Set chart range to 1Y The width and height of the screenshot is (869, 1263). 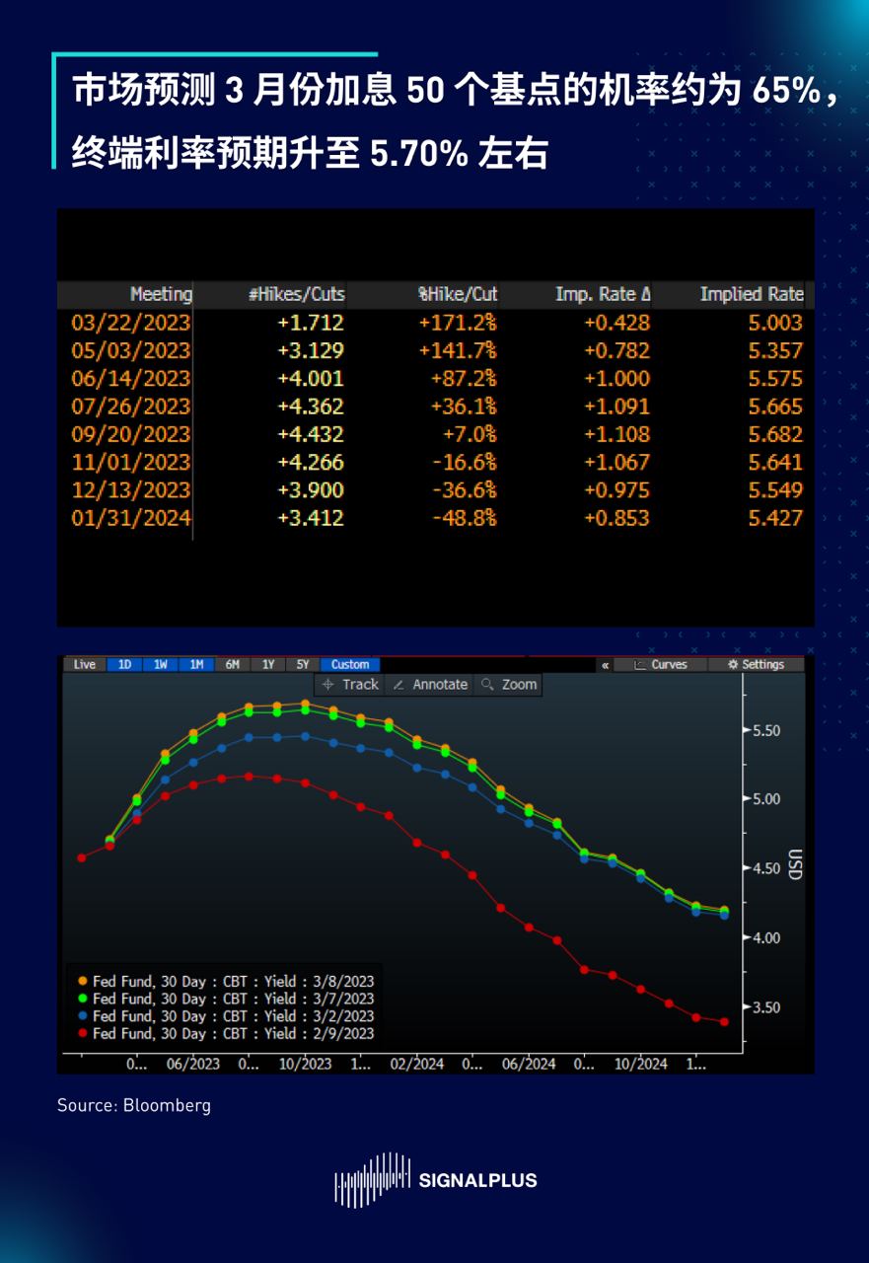267,665
